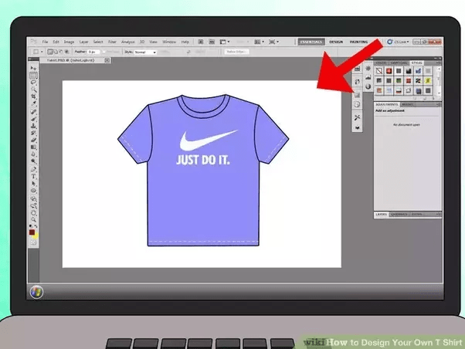
Task: Open the Window menu
Action: tap(169, 42)
